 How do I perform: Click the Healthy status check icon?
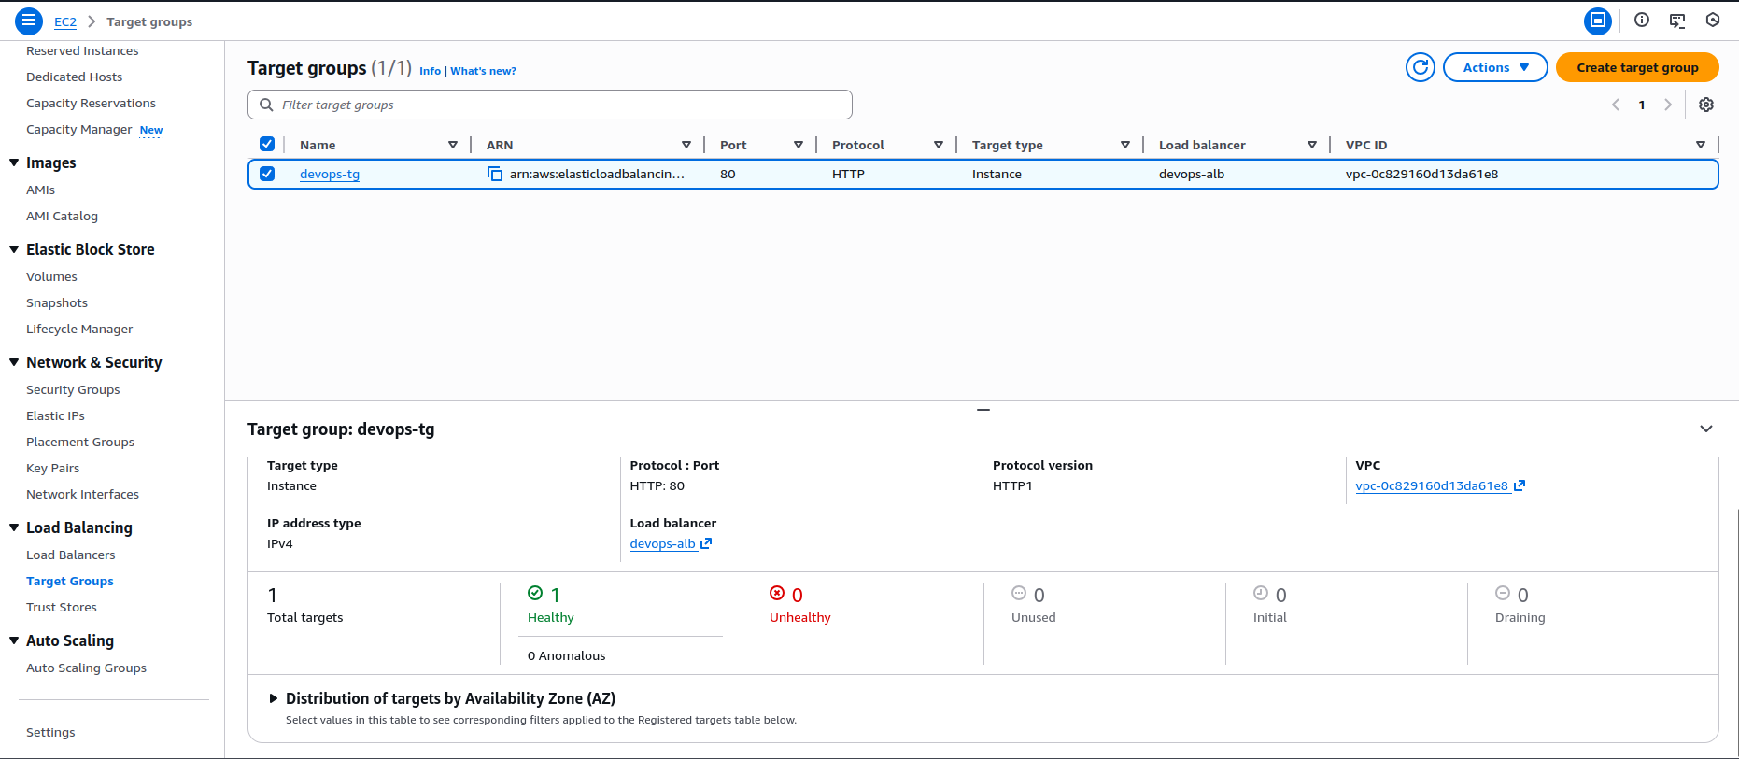pyautogui.click(x=535, y=593)
